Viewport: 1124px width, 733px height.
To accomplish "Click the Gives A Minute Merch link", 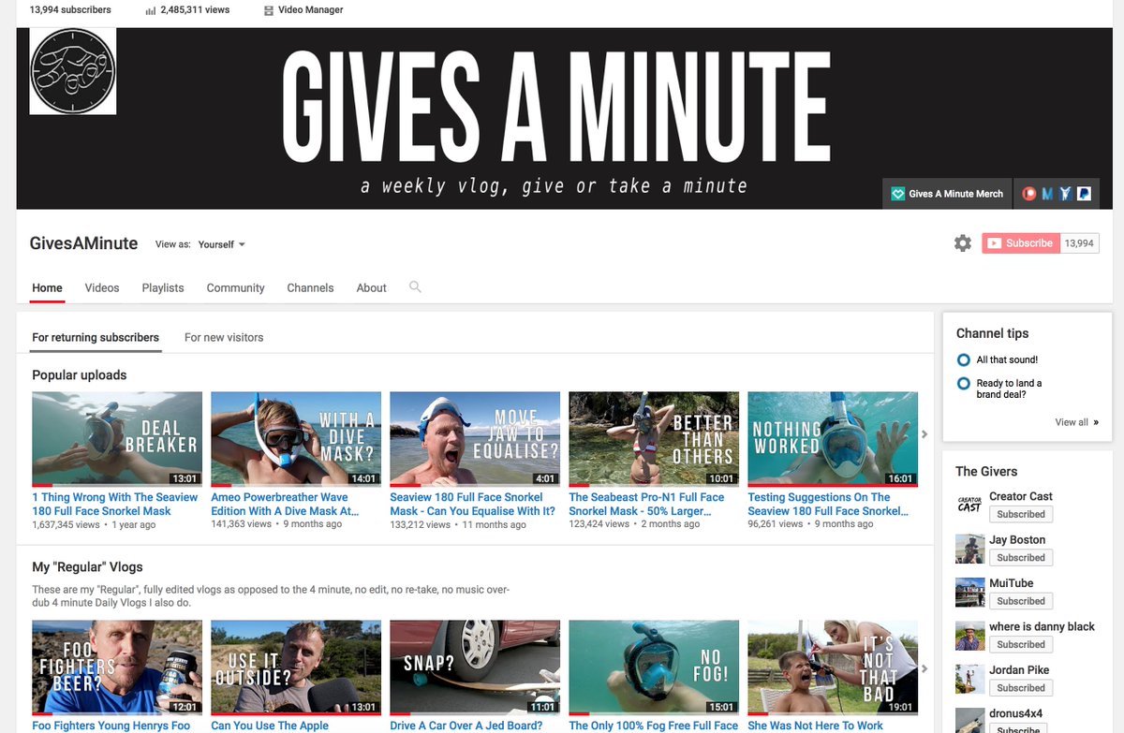I will (947, 194).
